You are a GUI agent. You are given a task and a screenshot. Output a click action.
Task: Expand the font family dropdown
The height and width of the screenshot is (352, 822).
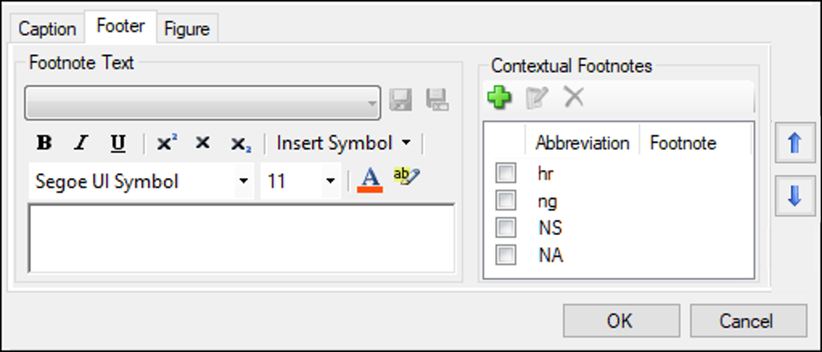pos(244,181)
